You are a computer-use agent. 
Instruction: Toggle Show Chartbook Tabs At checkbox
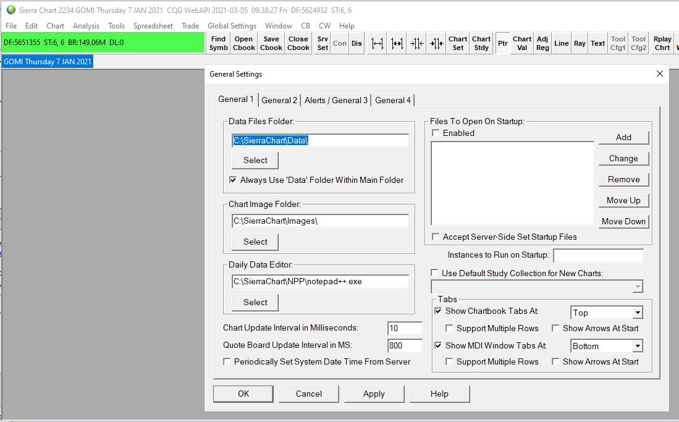tap(438, 311)
